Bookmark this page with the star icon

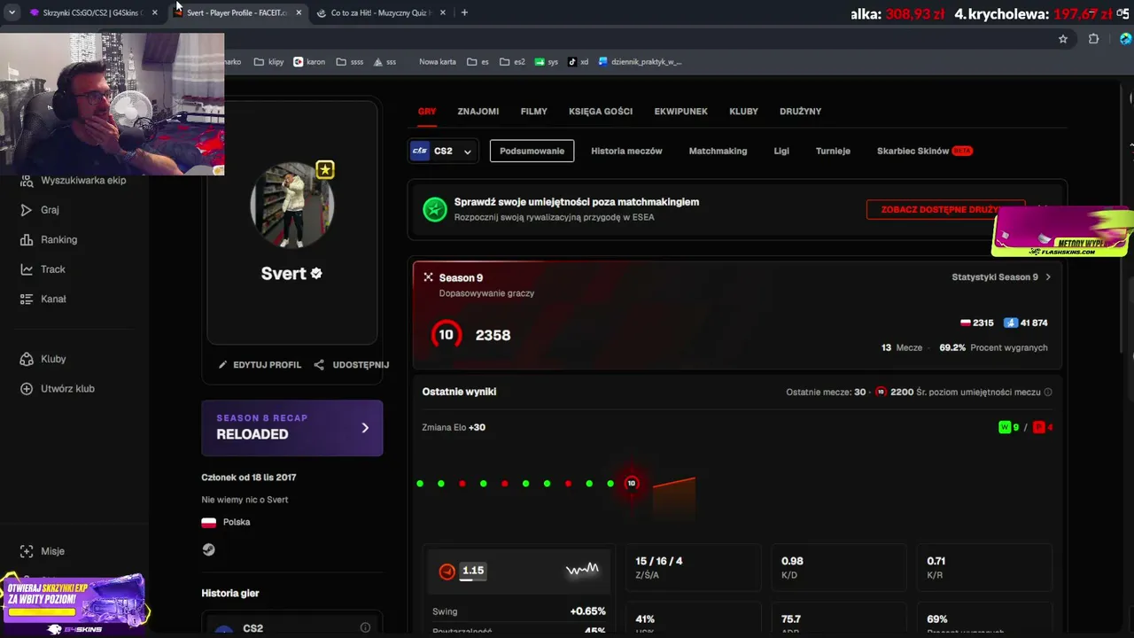tap(1063, 39)
